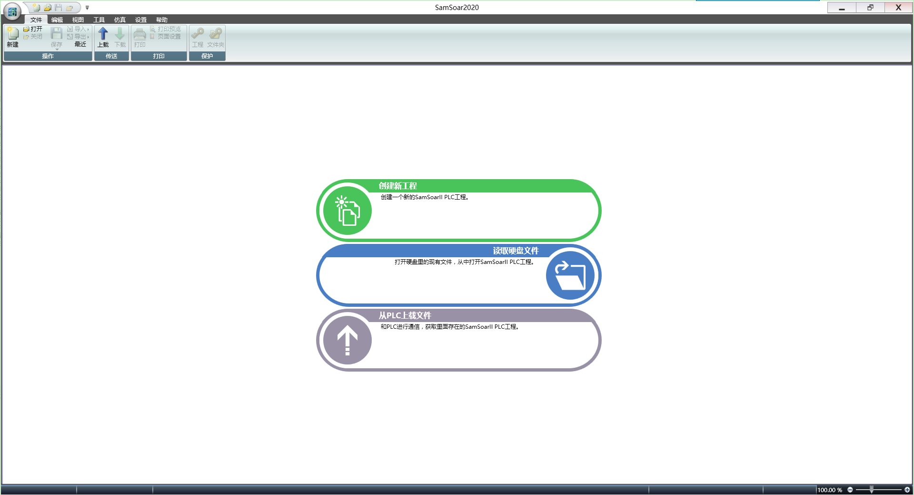Viewport: 914px width, 495px height.
Task: Click the 从PLC上载文件 heading
Action: coord(405,315)
